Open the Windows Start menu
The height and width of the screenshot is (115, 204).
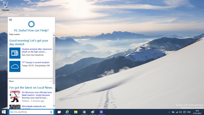(x=4, y=112)
